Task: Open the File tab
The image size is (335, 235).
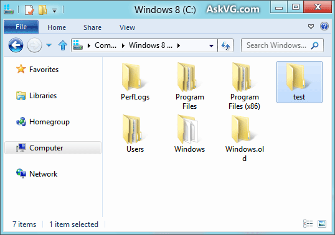Action: pyautogui.click(x=21, y=27)
